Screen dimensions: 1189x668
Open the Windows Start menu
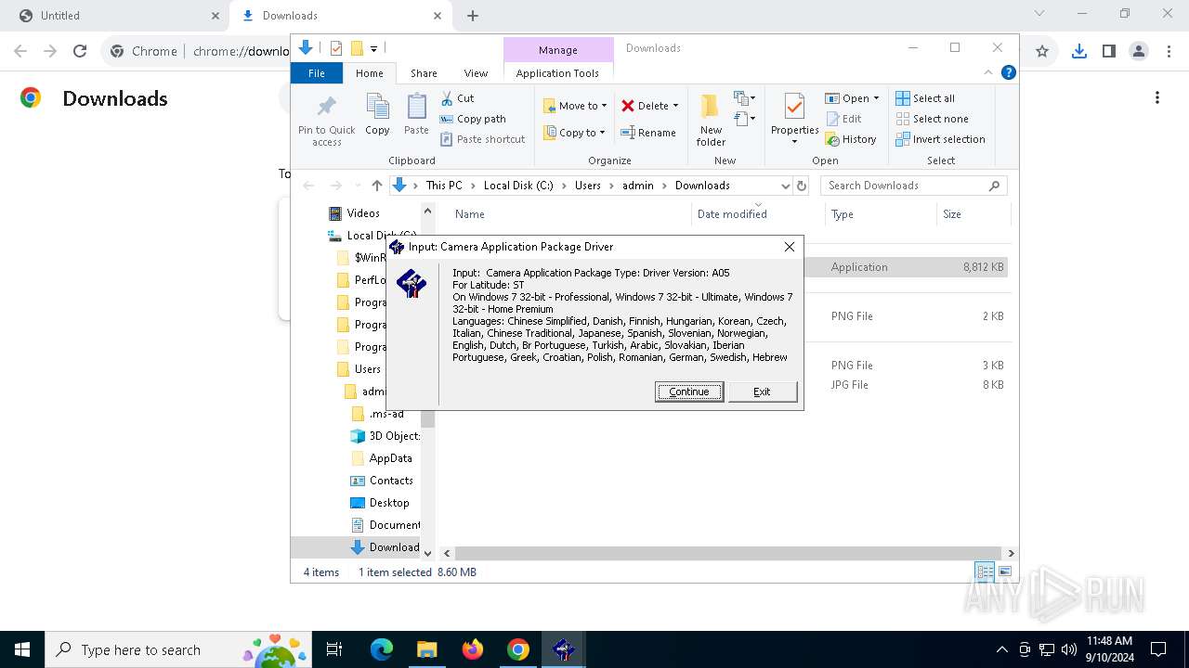(22, 649)
